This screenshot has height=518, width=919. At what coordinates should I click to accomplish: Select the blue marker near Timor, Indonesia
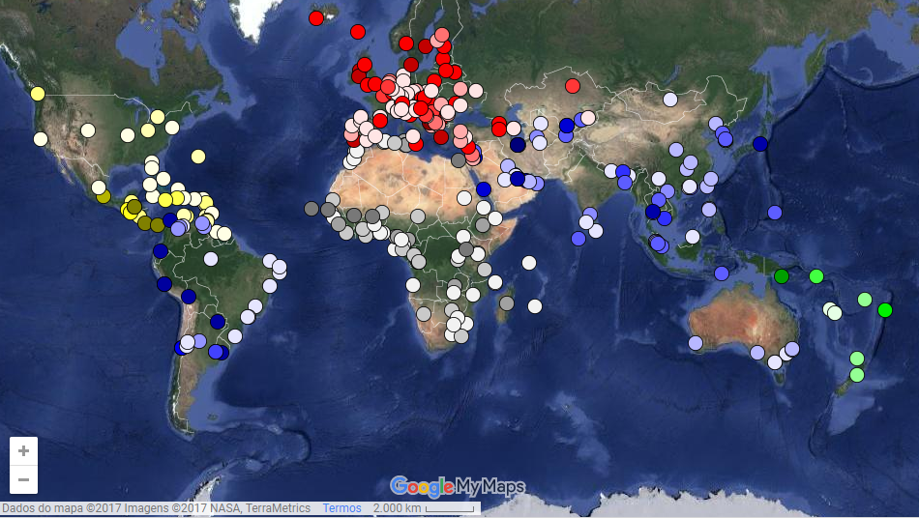pyautogui.click(x=722, y=273)
